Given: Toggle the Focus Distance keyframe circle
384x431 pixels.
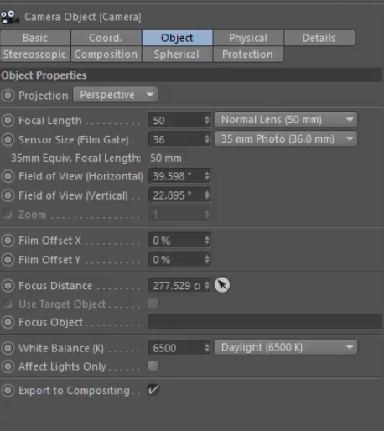Looking at the screenshot, I should (8, 286).
